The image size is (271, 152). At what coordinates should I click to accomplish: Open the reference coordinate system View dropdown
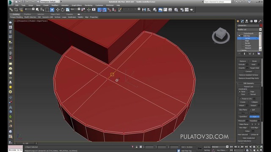(x=75, y=9)
